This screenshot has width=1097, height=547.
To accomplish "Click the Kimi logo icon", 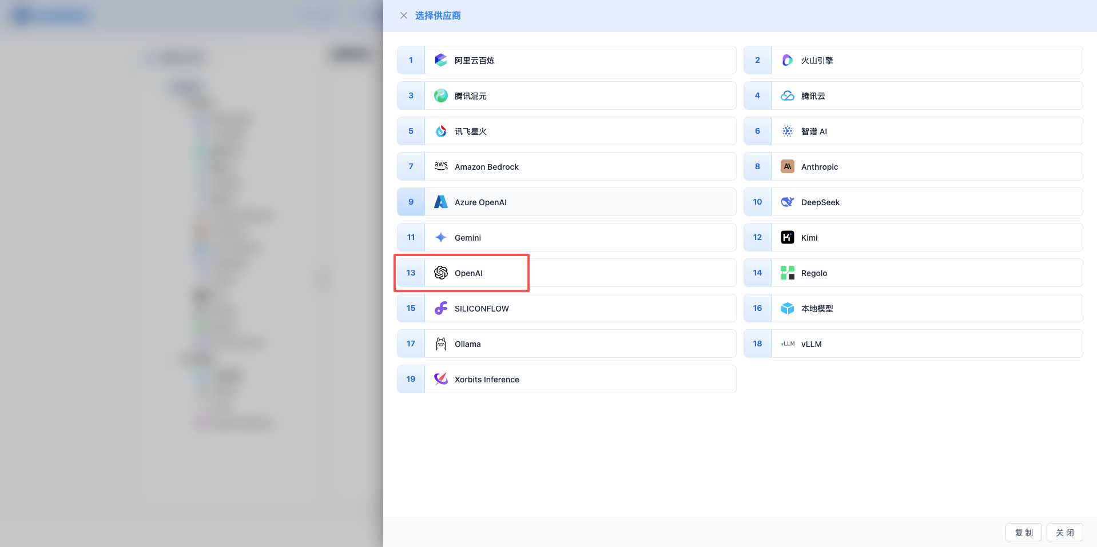I will click(787, 237).
